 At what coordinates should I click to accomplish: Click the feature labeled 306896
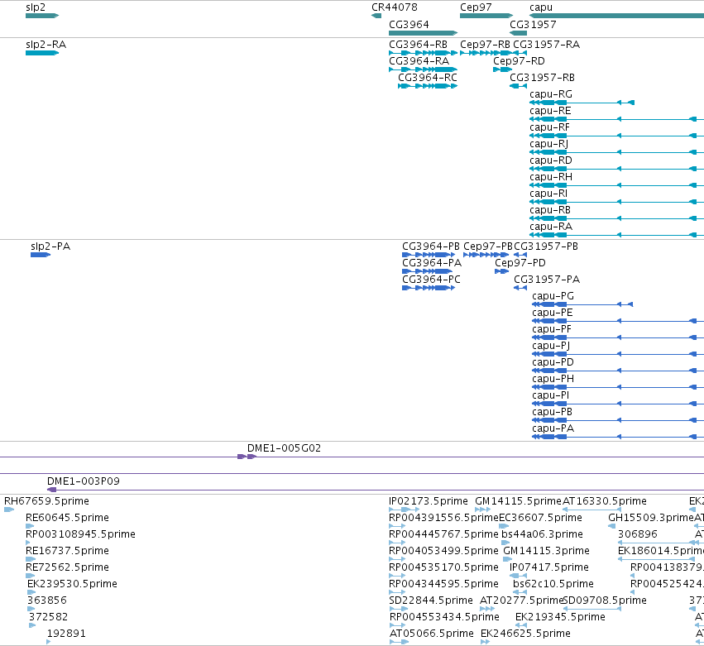[638, 534]
